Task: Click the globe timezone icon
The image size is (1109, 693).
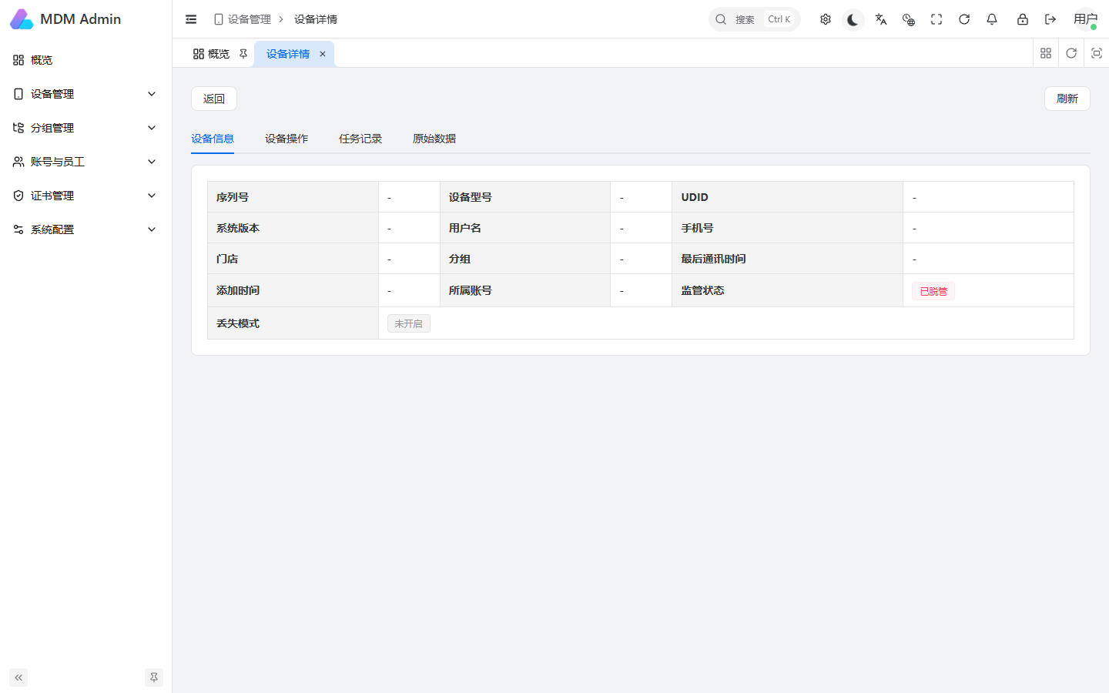Action: (909, 19)
